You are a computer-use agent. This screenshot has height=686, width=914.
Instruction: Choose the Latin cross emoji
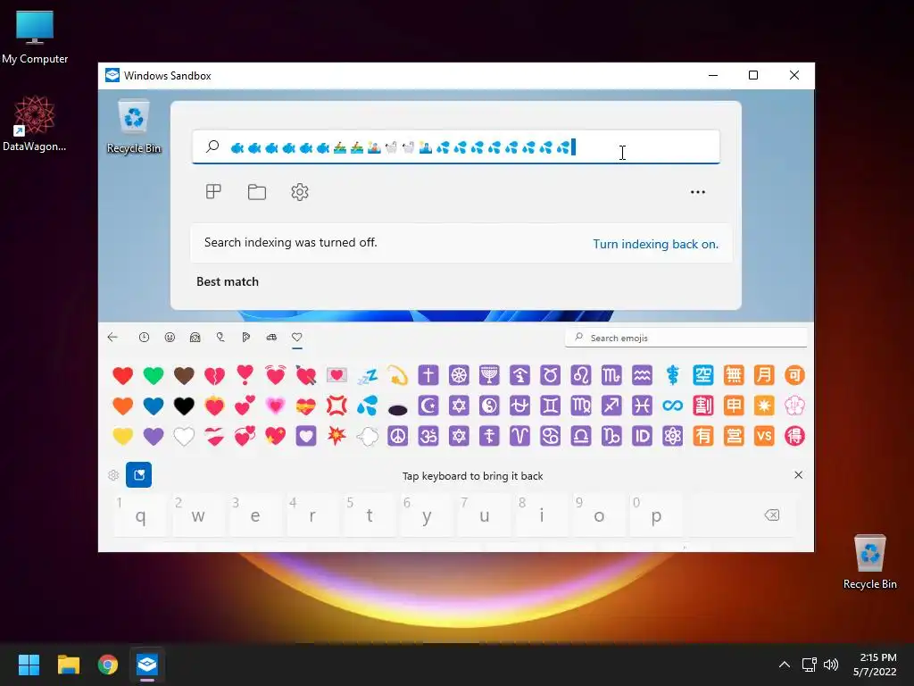pyautogui.click(x=428, y=376)
